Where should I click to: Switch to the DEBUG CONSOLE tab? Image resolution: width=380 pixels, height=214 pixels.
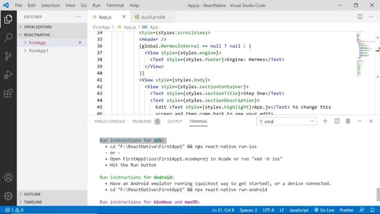pyautogui.click(x=109, y=121)
